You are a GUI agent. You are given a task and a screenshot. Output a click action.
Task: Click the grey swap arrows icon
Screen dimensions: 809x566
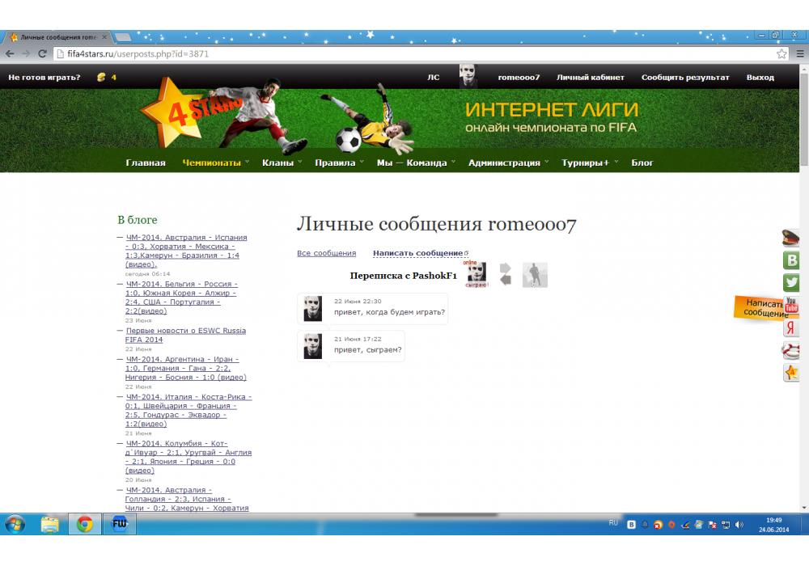point(506,274)
